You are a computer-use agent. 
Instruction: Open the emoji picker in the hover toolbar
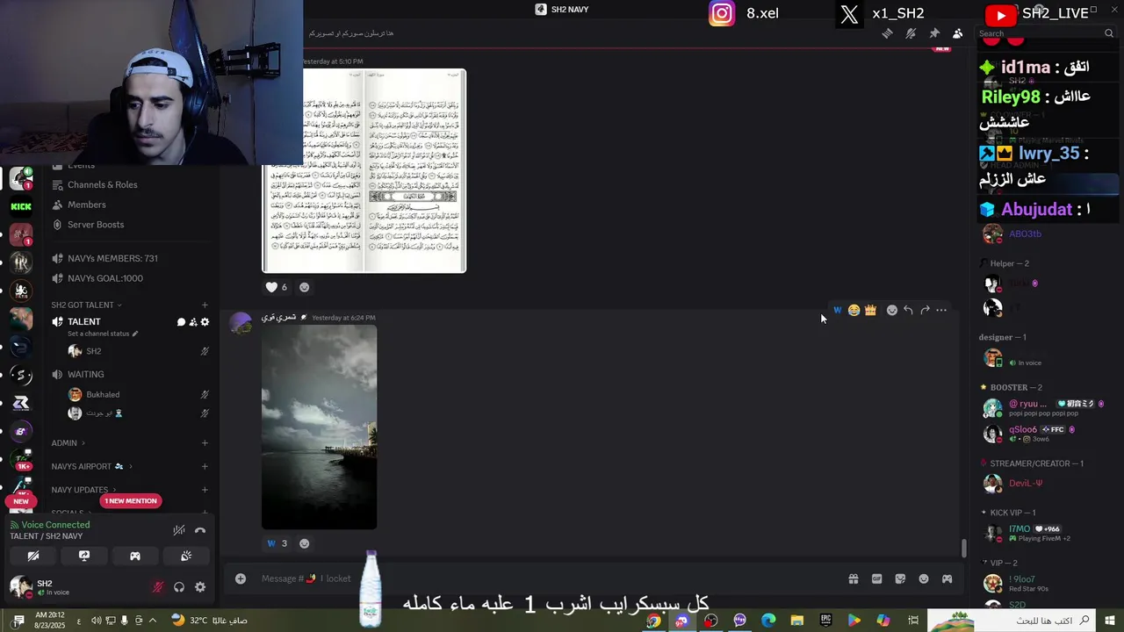pyautogui.click(x=892, y=310)
